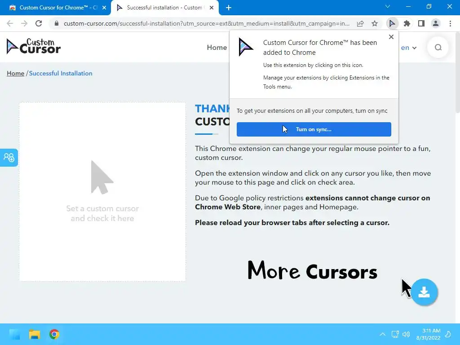Open the Extensions puzzle piece menu
The height and width of the screenshot is (345, 460).
(407, 23)
